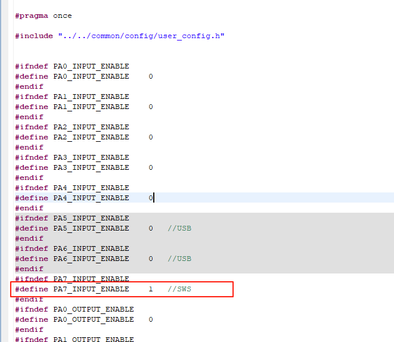Screen dimensions: 394x342
Task: Click the #define PA7_INPUT_ENABLE macro name
Action: pos(91,289)
